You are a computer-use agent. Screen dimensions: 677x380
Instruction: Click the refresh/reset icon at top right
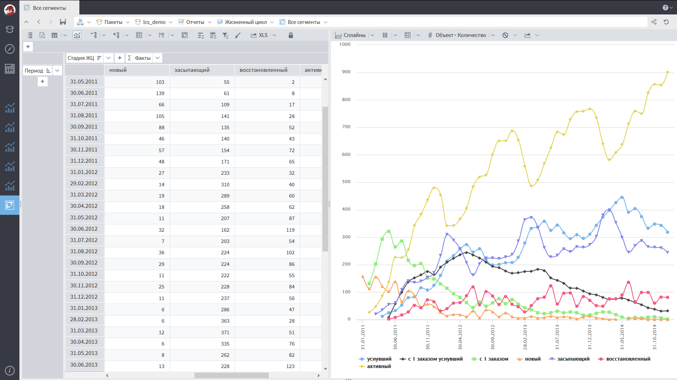click(666, 22)
